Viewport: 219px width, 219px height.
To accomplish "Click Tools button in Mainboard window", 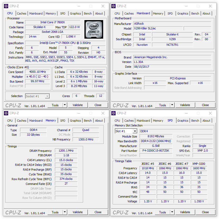I will (163, 105).
